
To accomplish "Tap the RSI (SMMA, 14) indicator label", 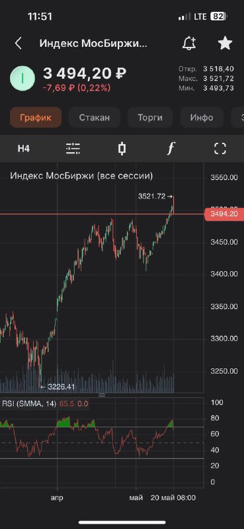I will click(x=29, y=404).
